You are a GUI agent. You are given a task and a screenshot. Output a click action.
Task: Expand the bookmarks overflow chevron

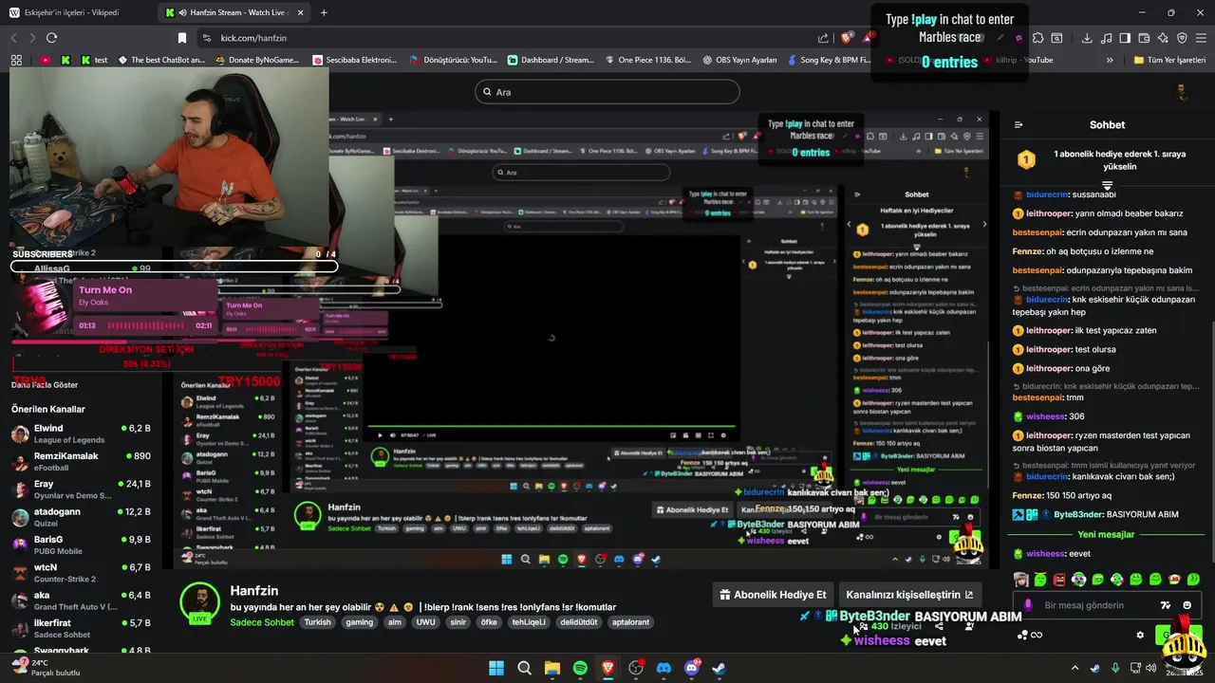click(x=1110, y=60)
